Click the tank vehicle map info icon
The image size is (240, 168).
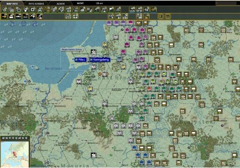[x=40, y=10]
